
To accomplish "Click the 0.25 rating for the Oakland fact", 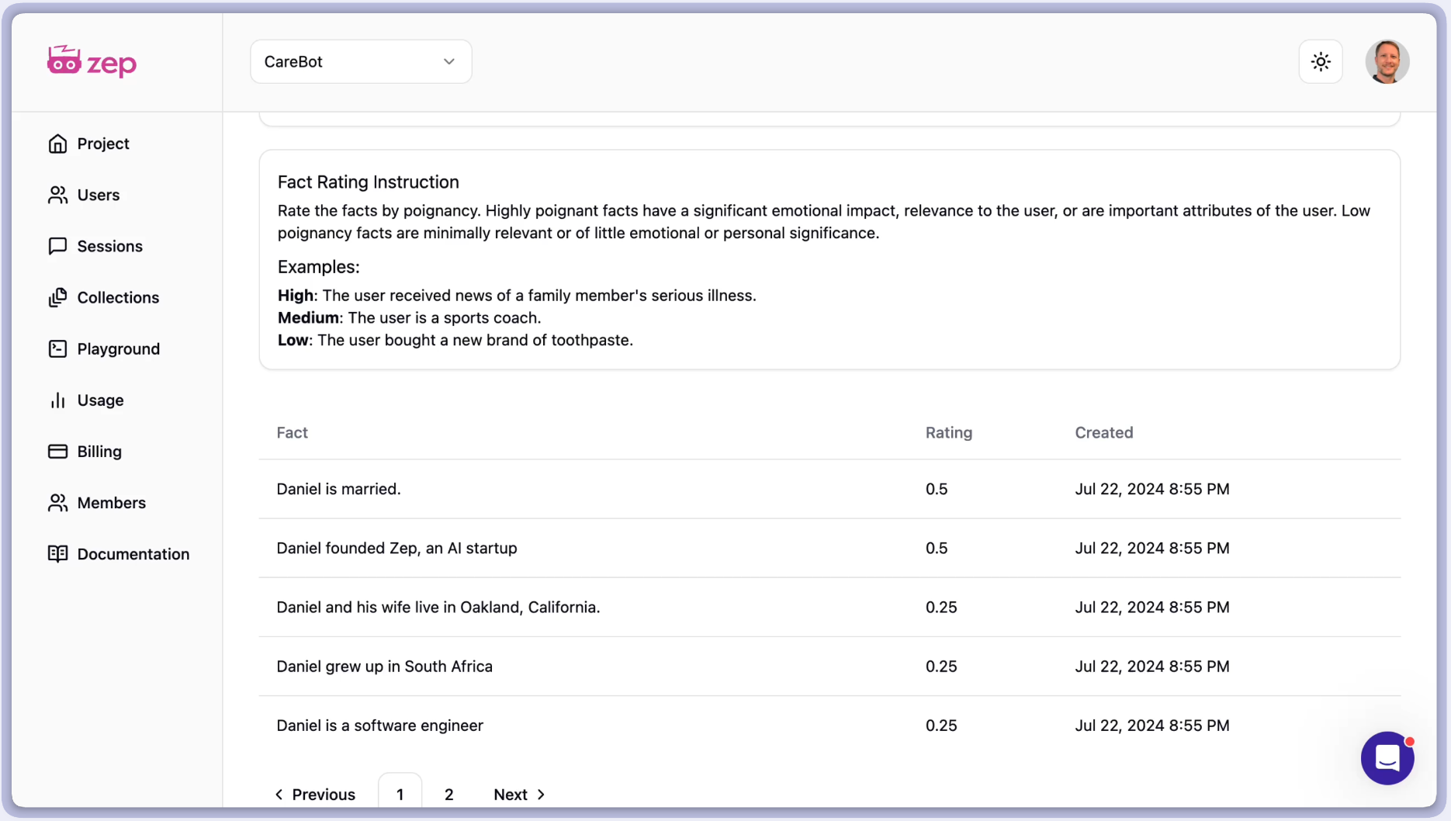I will point(941,607).
